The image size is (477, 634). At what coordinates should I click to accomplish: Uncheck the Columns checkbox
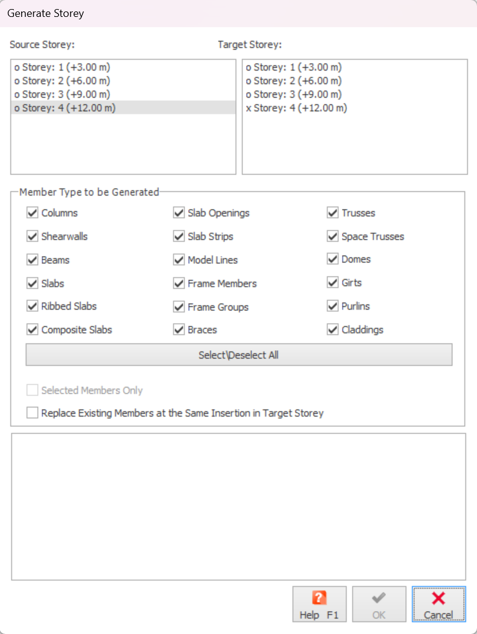tap(33, 213)
